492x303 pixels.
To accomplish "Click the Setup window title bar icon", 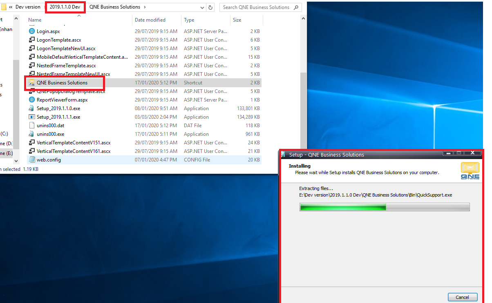I will pos(283,155).
